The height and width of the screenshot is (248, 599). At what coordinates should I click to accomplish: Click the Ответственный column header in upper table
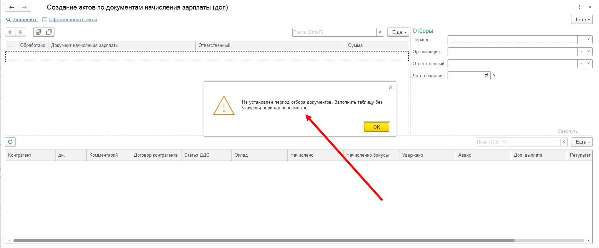[270, 46]
